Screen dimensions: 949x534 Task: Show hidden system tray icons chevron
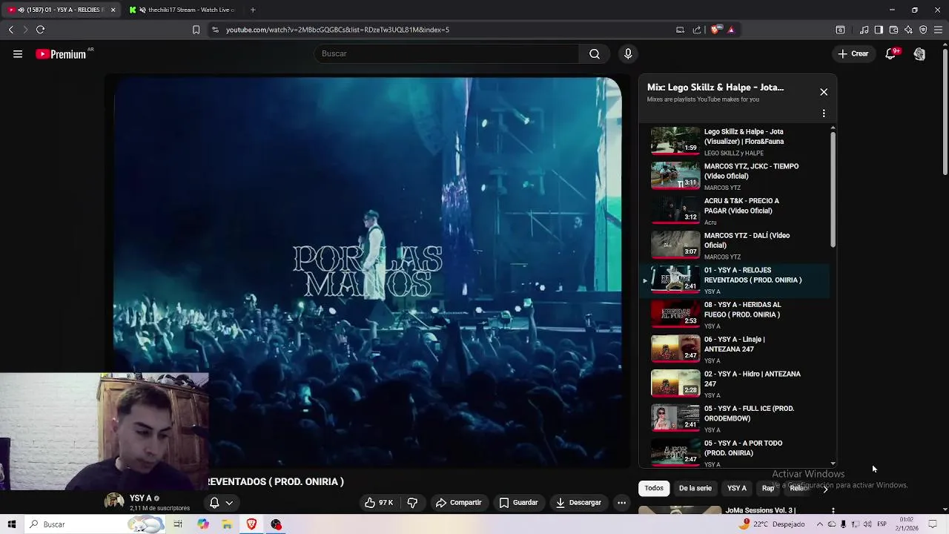coord(820,524)
